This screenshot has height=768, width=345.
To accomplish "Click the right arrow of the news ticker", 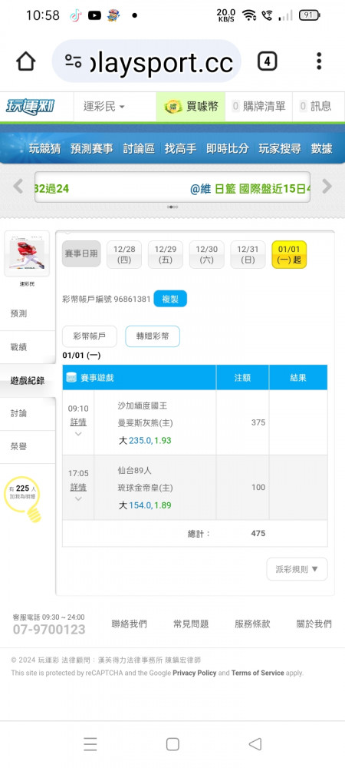I will tap(327, 186).
